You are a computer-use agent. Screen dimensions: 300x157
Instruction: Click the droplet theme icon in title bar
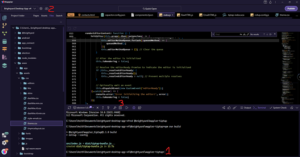[x=270, y=2]
